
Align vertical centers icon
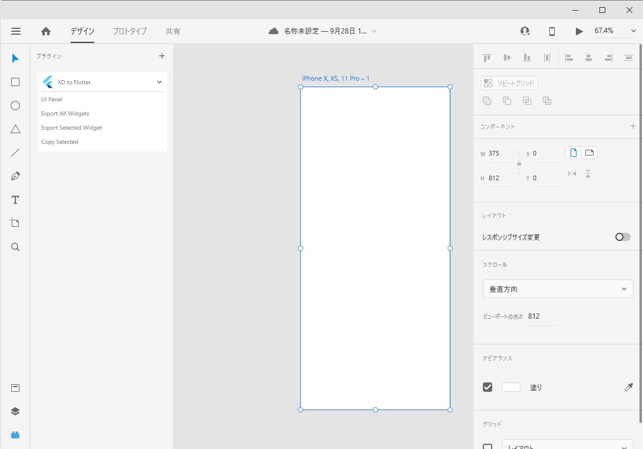coord(507,58)
